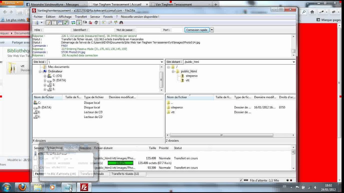Focus the Identifiant input field

click(102, 30)
